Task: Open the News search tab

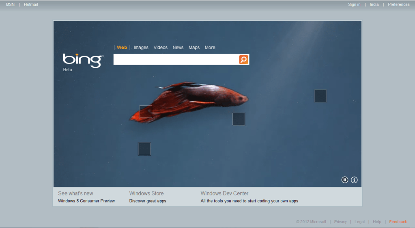Action: click(x=178, y=48)
